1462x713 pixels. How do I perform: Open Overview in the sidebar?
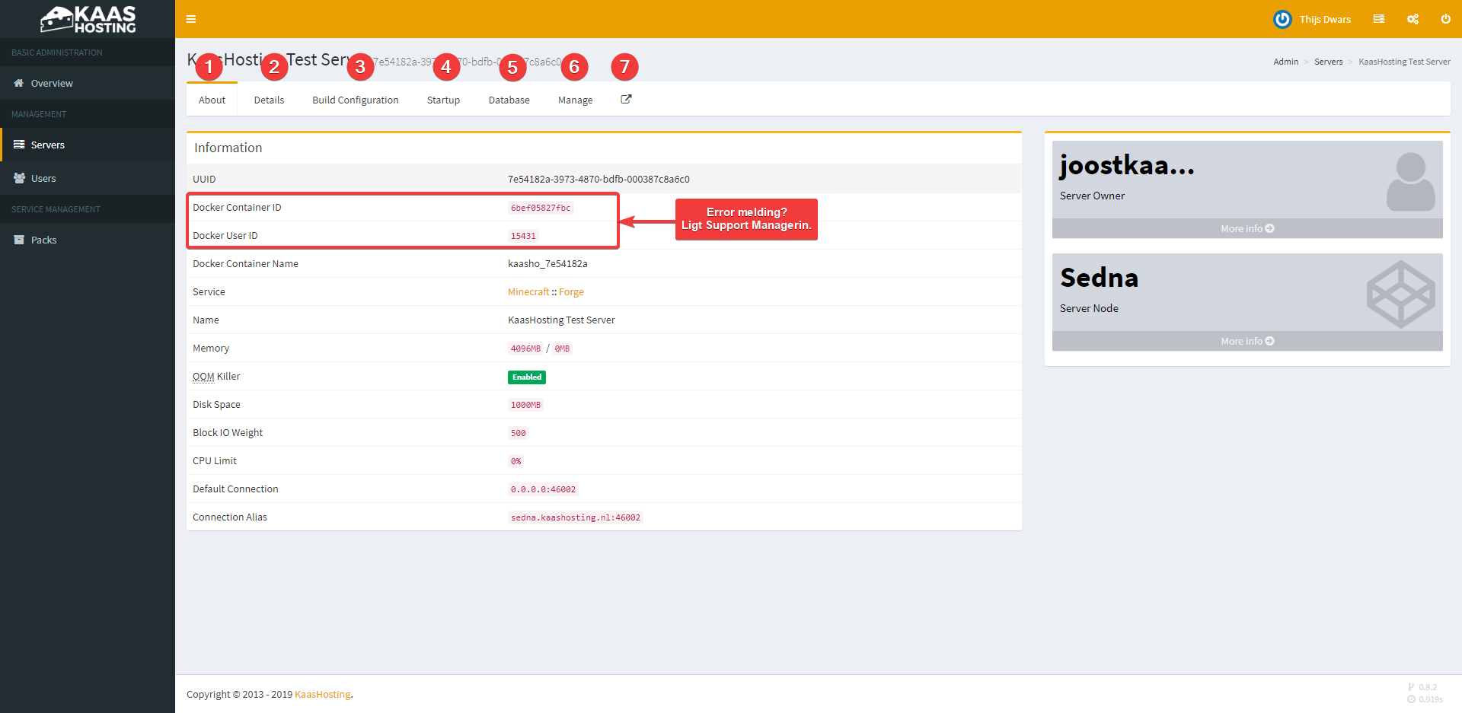(x=52, y=84)
